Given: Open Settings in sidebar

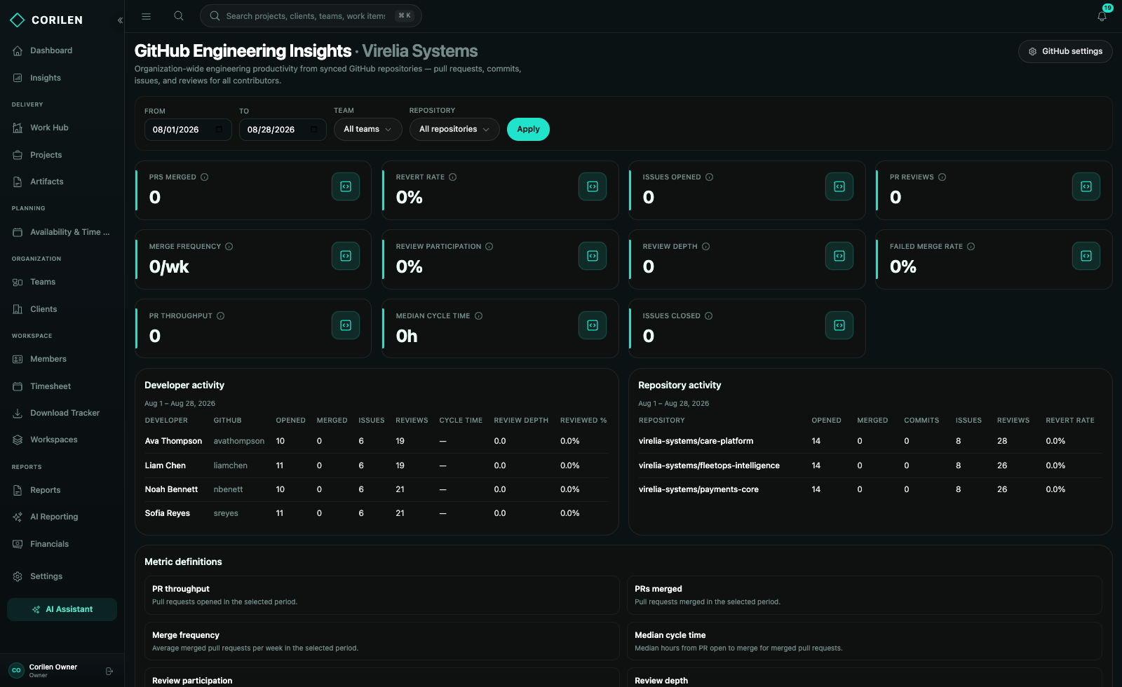Looking at the screenshot, I should click(62, 576).
